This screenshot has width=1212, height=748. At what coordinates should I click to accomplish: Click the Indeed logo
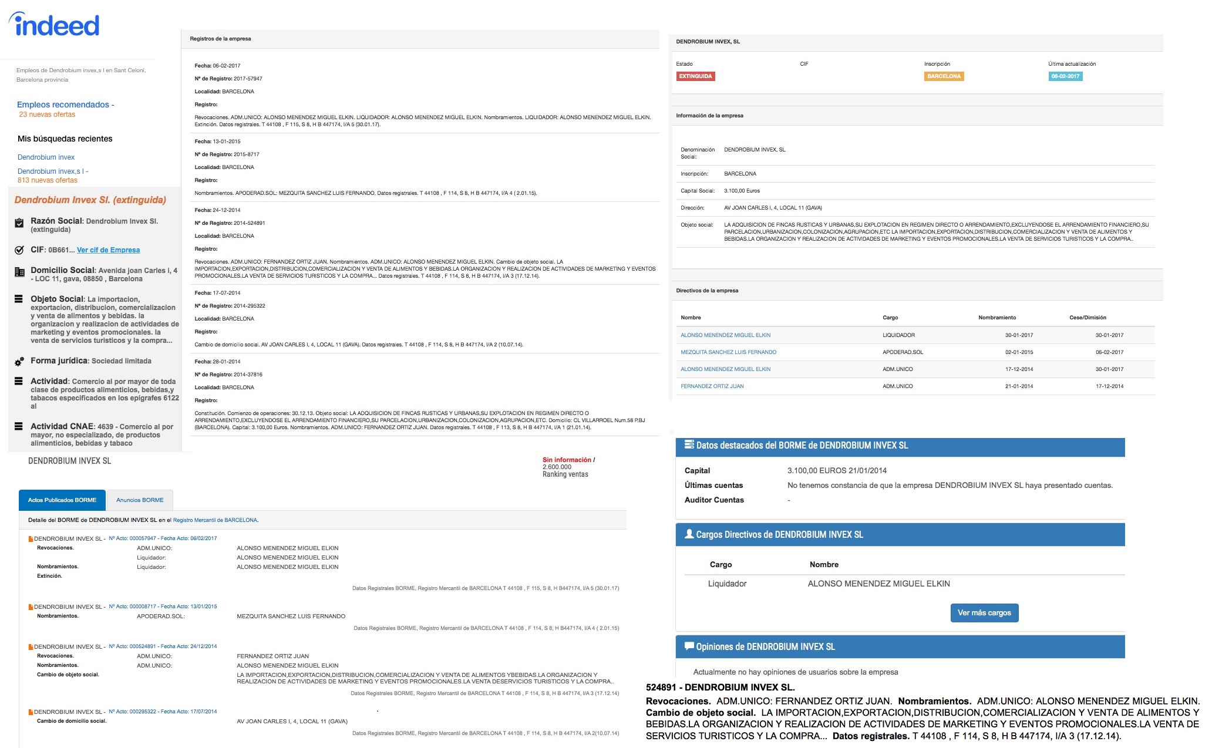[55, 25]
